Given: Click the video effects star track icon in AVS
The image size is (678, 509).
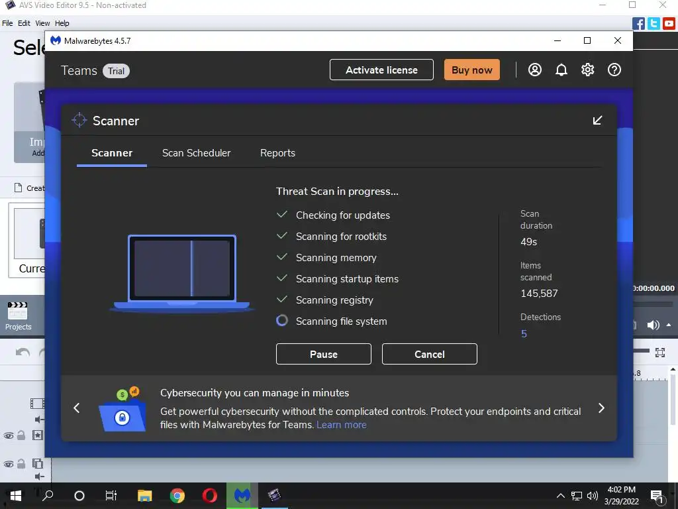Looking at the screenshot, I should click(38, 435).
